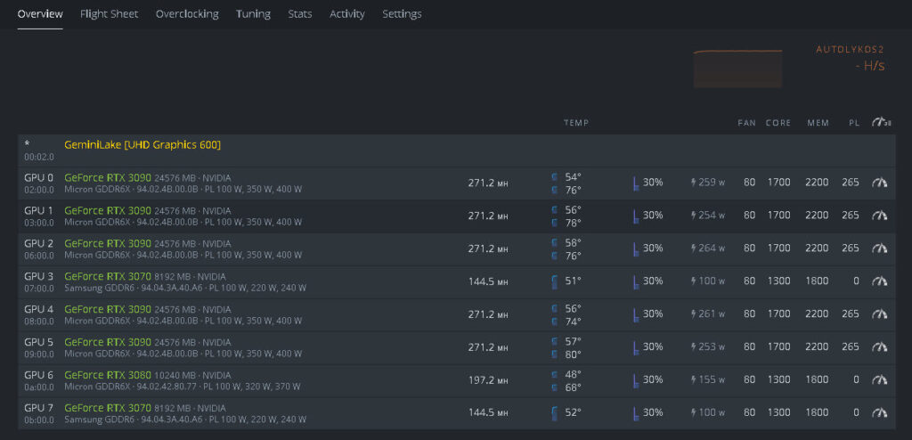Click the TEMP column header
The image size is (912, 440).
(x=576, y=123)
